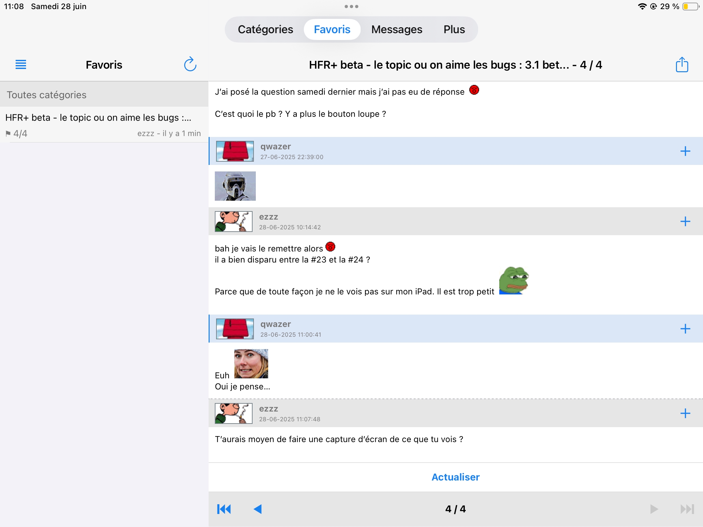703x527 pixels.
Task: Tap qwazer's red doghouse avatar in 11:00:41 post
Action: coord(235,329)
